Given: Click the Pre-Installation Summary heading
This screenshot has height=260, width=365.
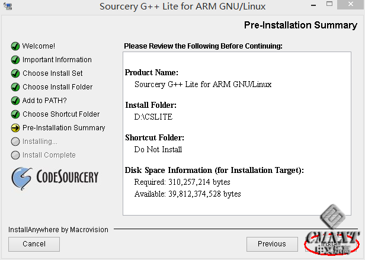Looking at the screenshot, I should pos(300,25).
